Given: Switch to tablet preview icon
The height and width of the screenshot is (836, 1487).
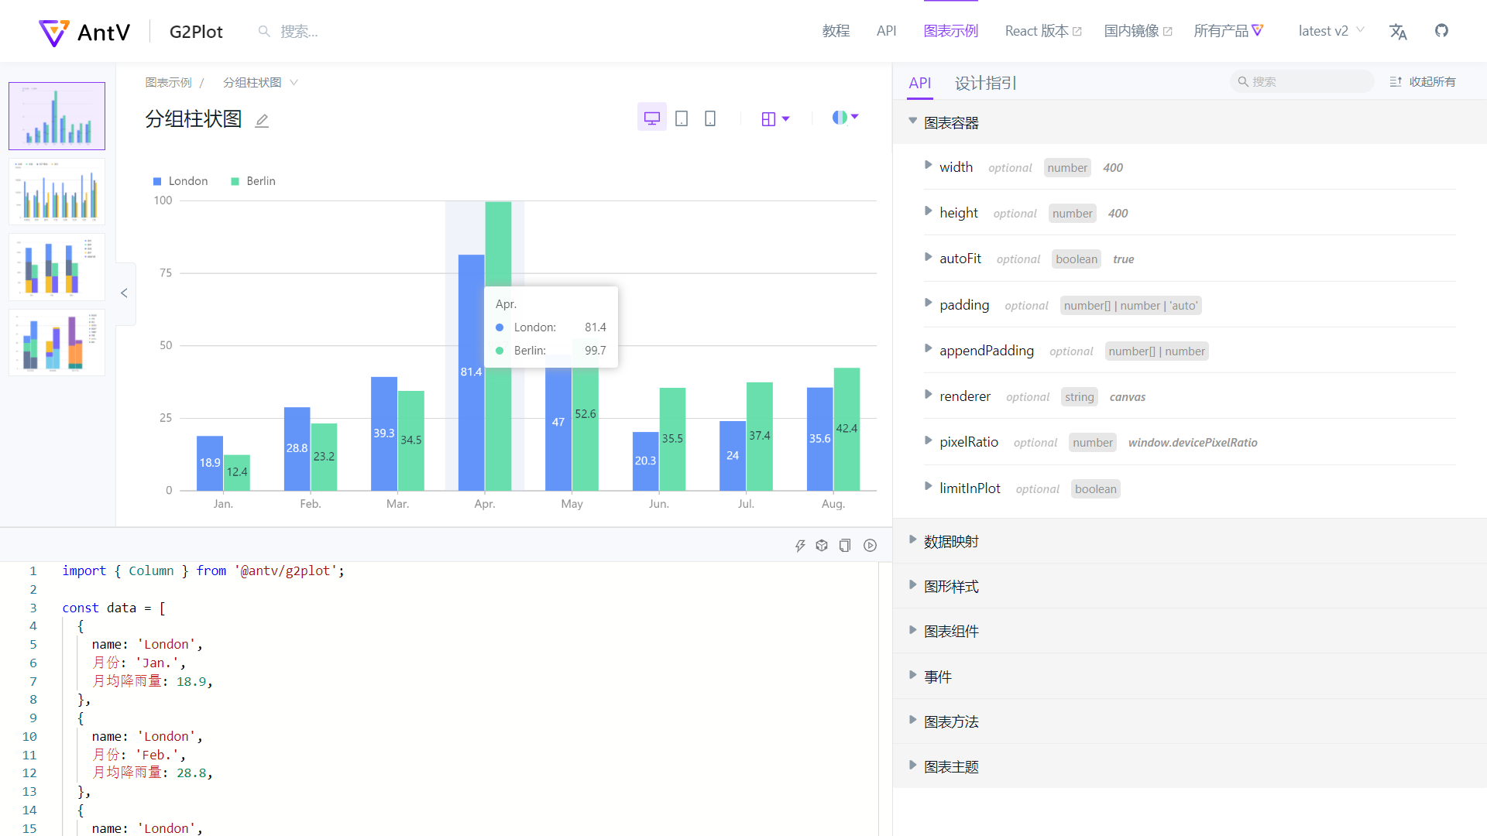Looking at the screenshot, I should [x=682, y=118].
